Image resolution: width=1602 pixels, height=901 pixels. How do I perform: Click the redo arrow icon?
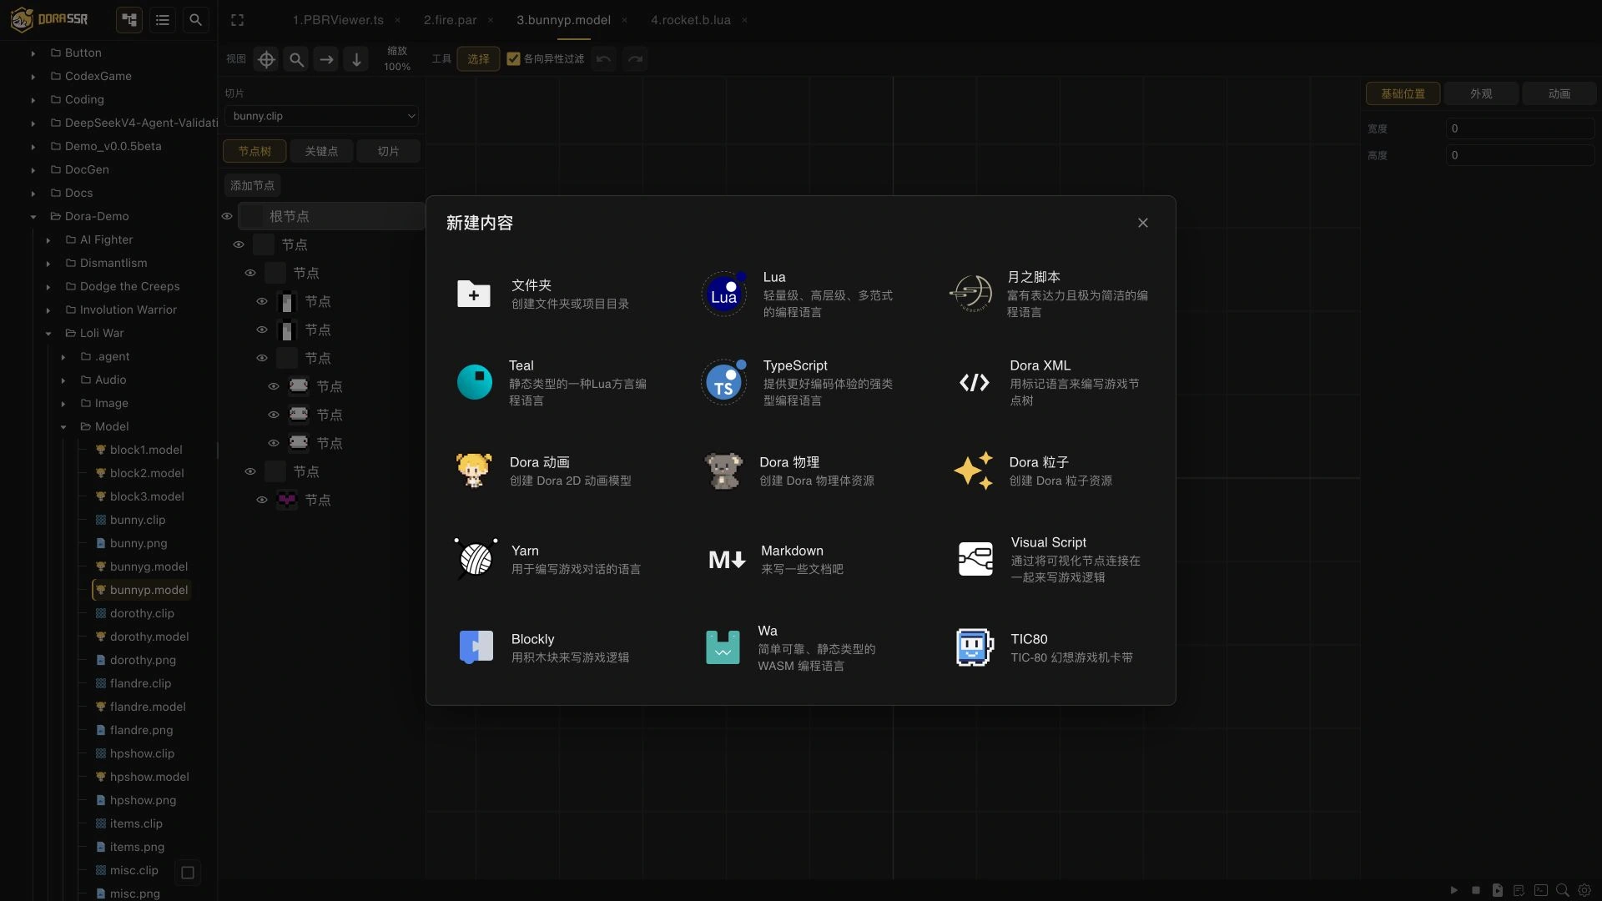point(635,59)
